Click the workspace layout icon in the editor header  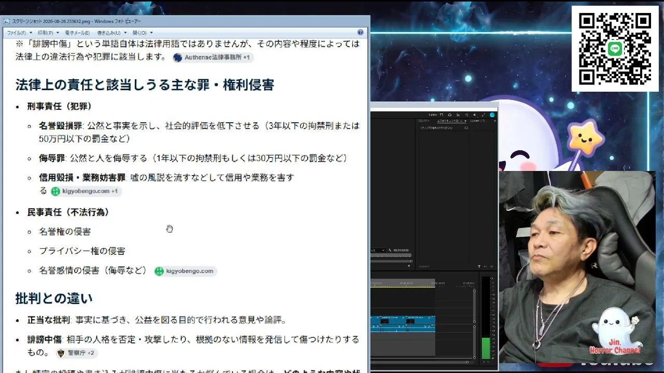[441, 114]
